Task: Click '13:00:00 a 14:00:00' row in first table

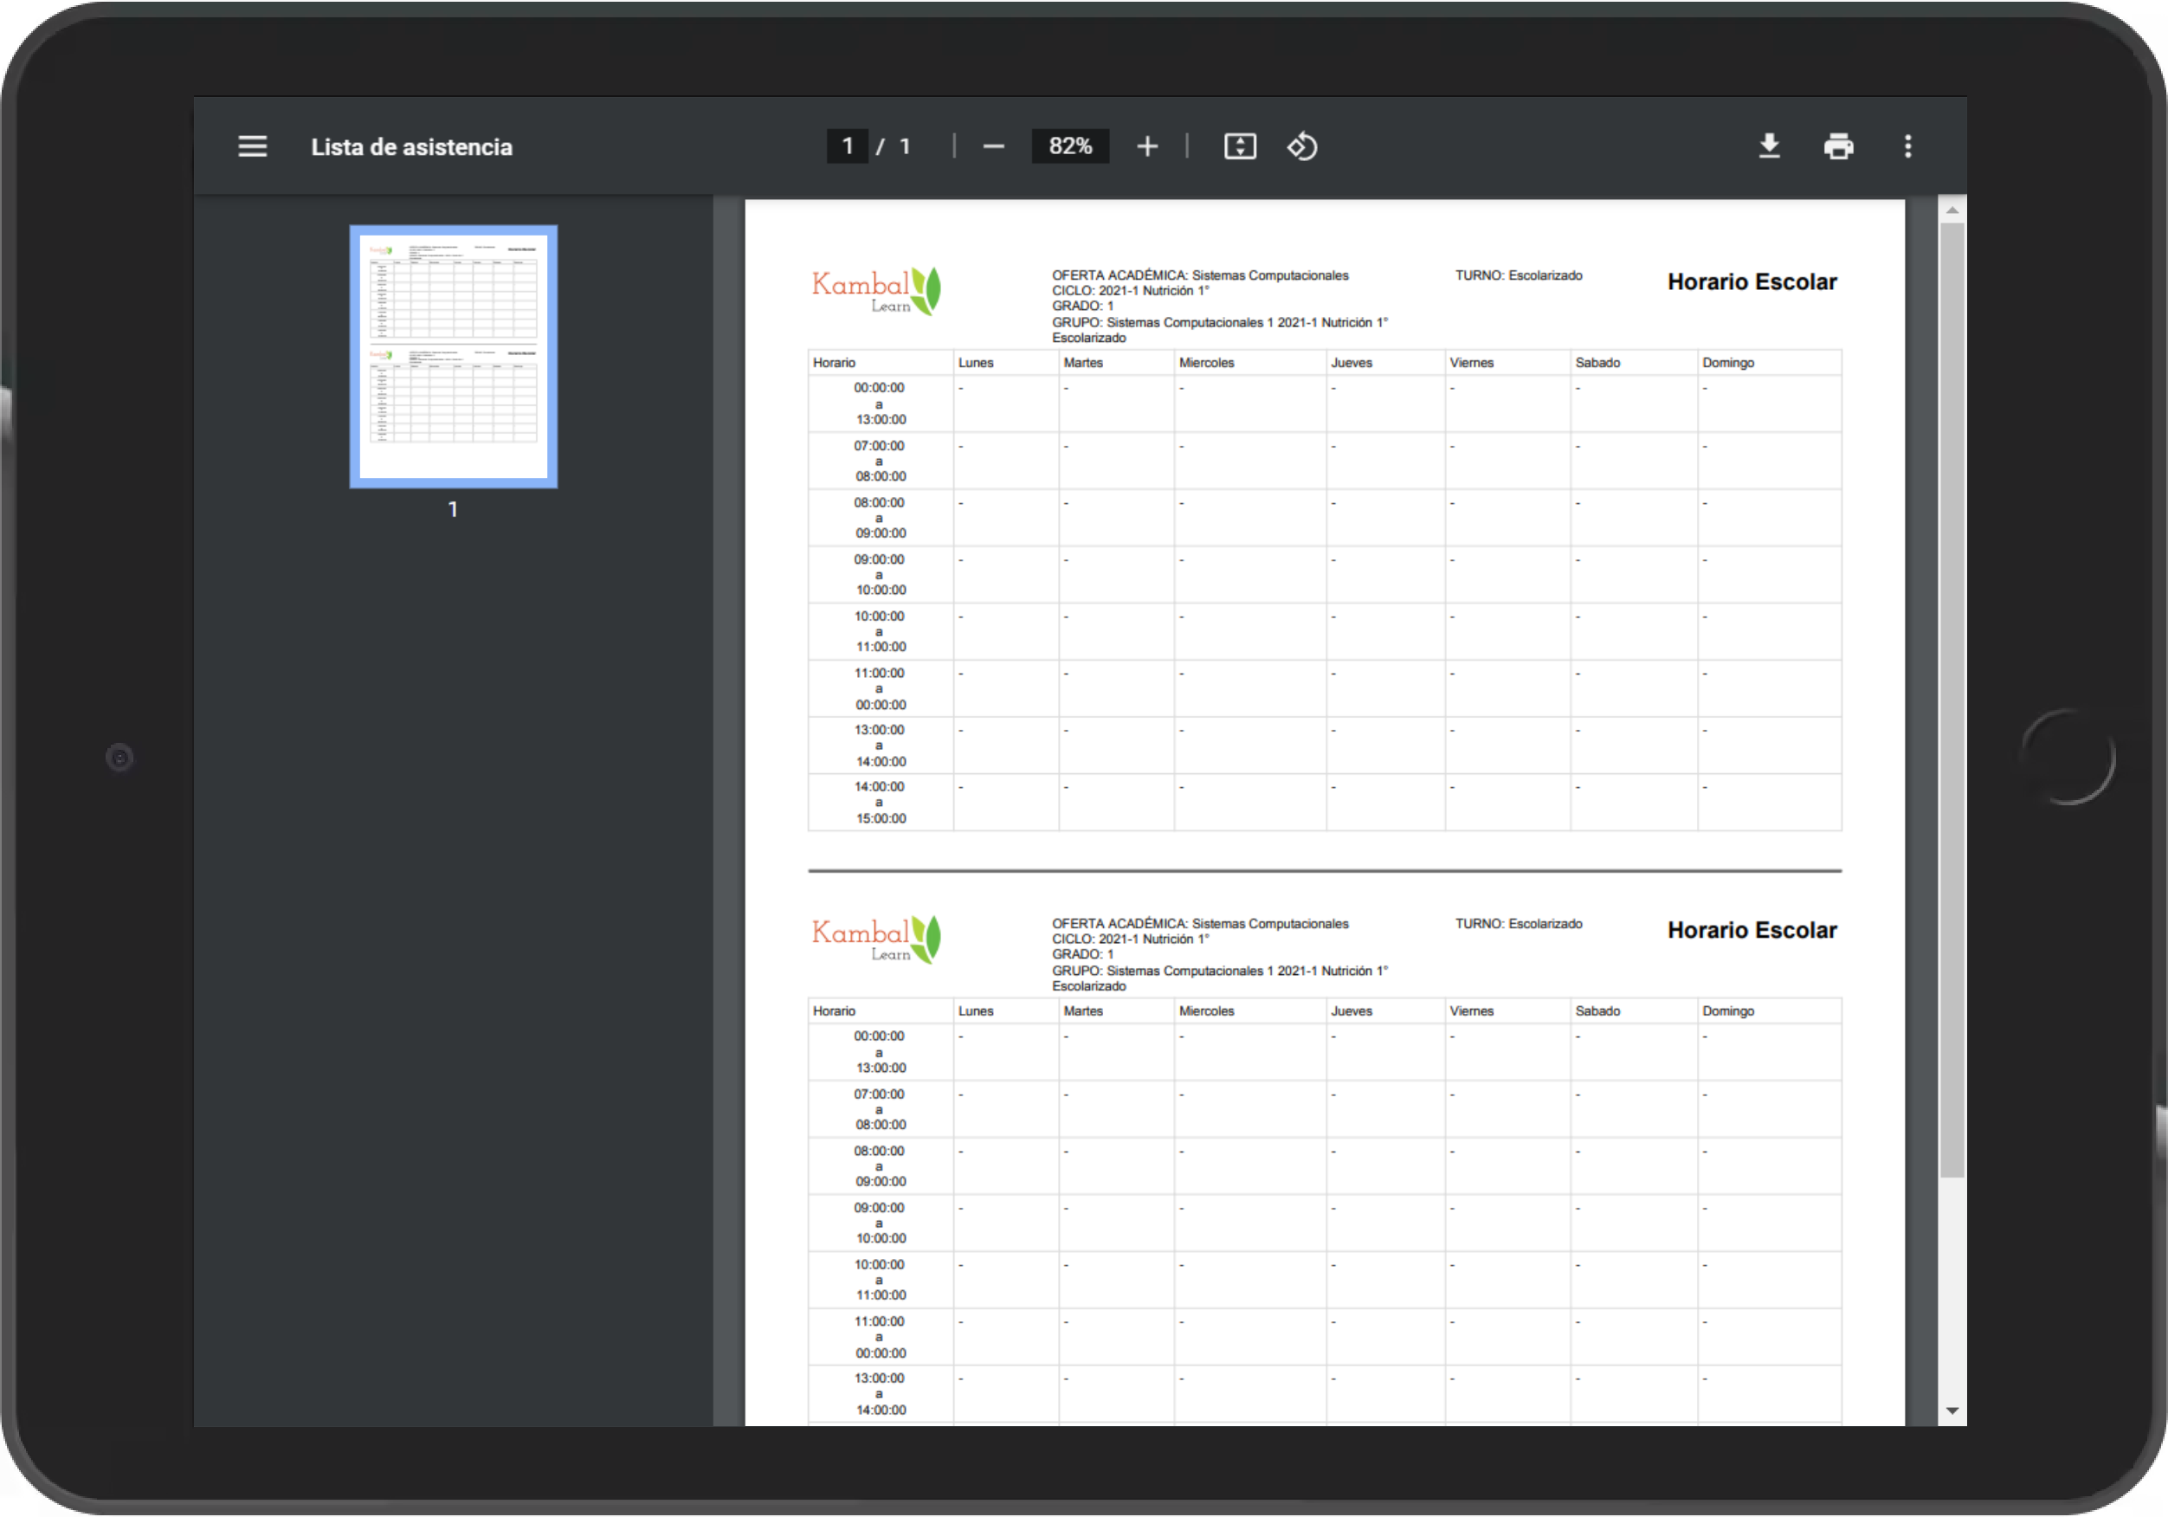Action: [1325, 746]
